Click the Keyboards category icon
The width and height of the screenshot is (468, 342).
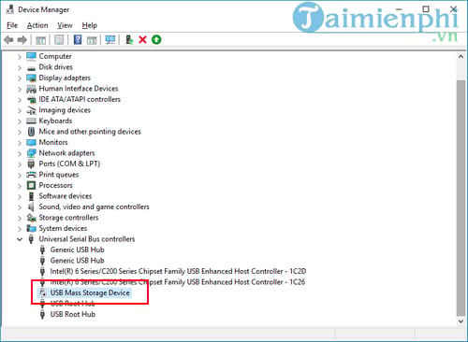[x=31, y=121]
